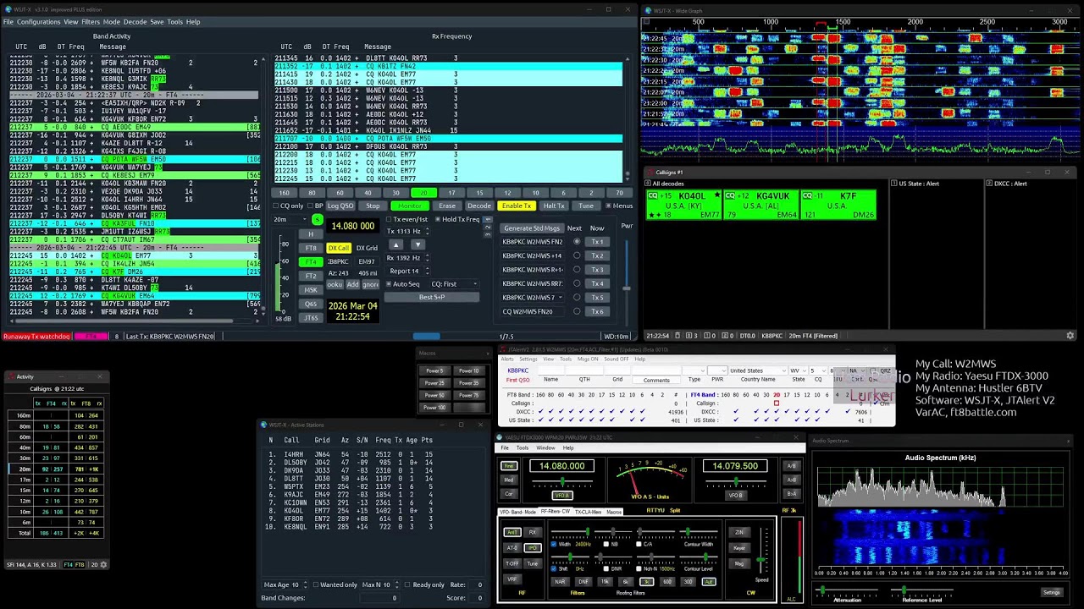Click the DNF filter button
Screen dimensions: 1084x609
(x=583, y=582)
